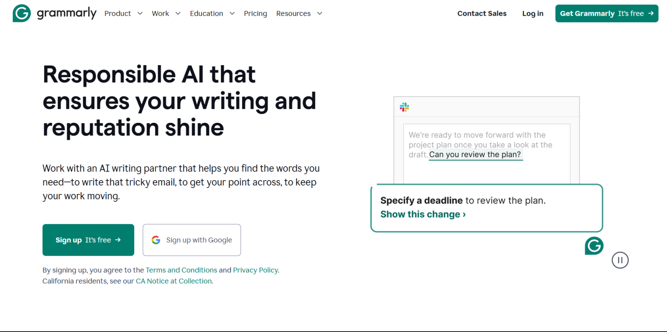Click the chevron arrow in Show this change
Viewport: 667px width, 332px height.
pos(464,214)
